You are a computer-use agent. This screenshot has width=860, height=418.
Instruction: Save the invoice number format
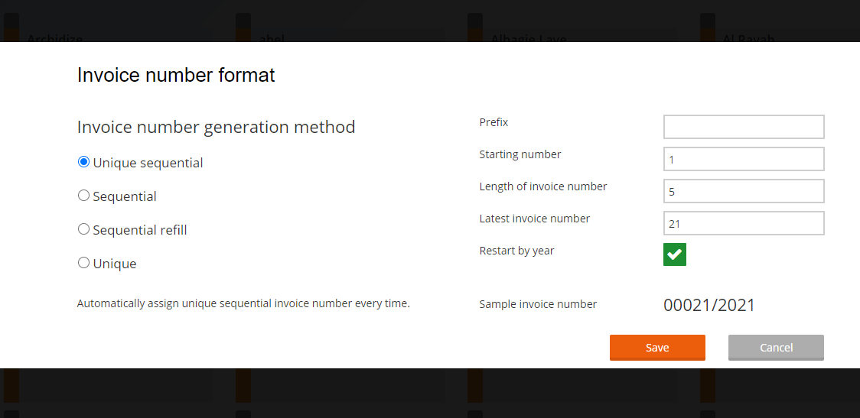pyautogui.click(x=657, y=347)
